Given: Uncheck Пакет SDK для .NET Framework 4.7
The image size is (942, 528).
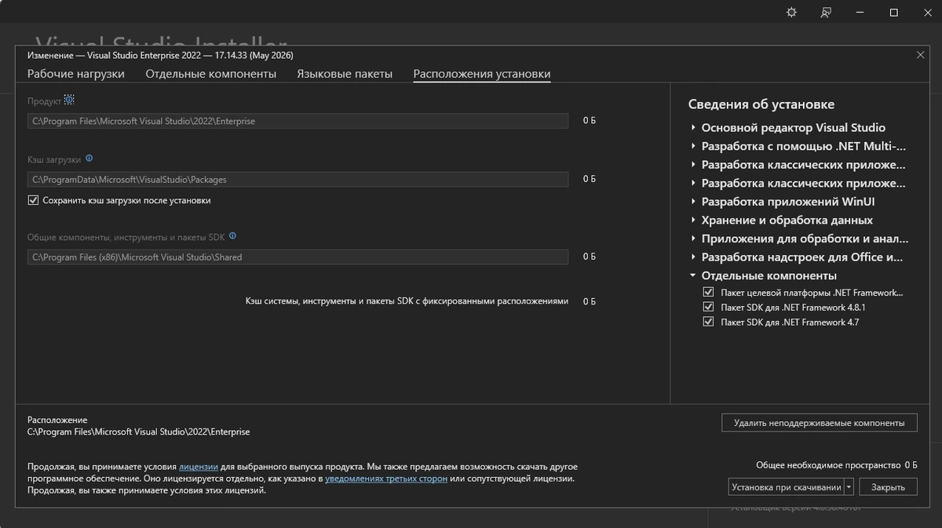Looking at the screenshot, I should 709,322.
